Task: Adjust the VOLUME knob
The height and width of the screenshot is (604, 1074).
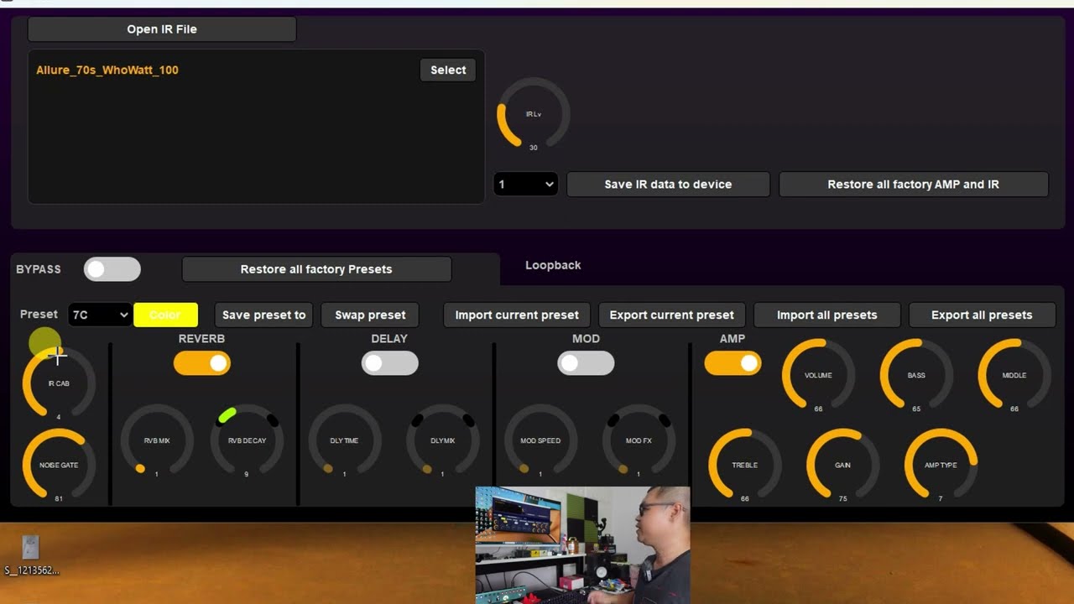Action: (x=818, y=375)
